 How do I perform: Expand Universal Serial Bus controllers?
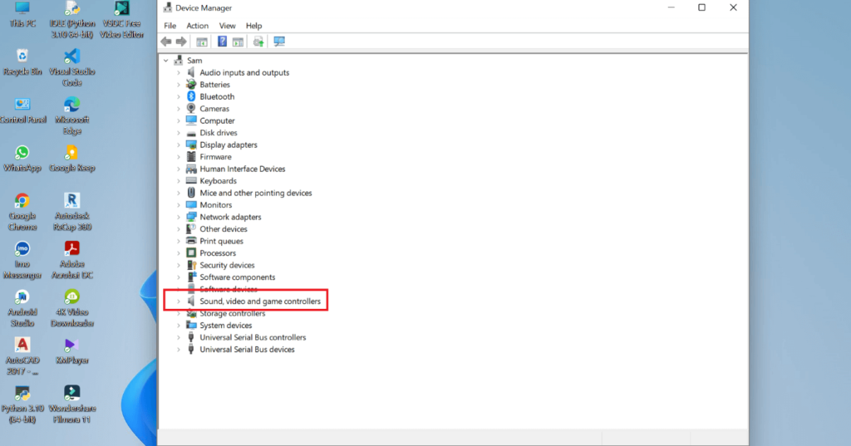(x=178, y=337)
